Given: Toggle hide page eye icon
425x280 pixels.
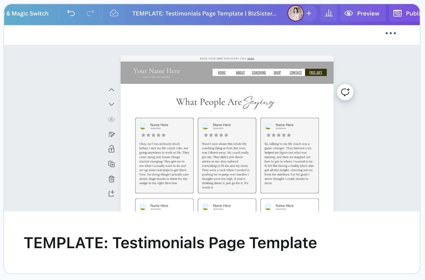Looking at the screenshot, I should [x=112, y=120].
